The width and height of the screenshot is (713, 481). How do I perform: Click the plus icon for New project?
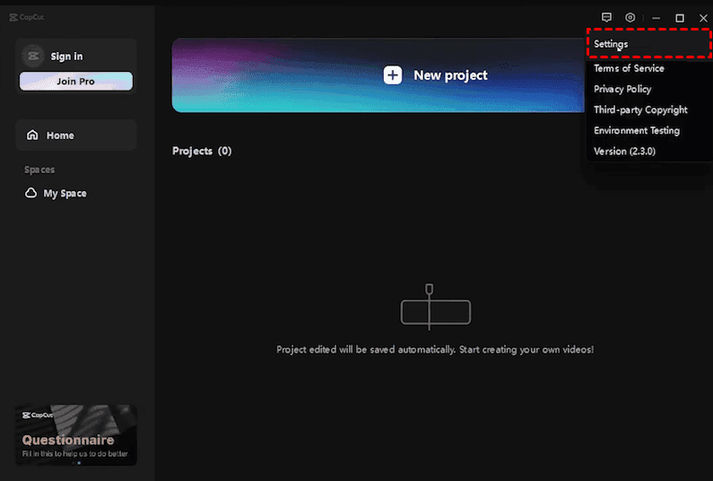coord(393,75)
